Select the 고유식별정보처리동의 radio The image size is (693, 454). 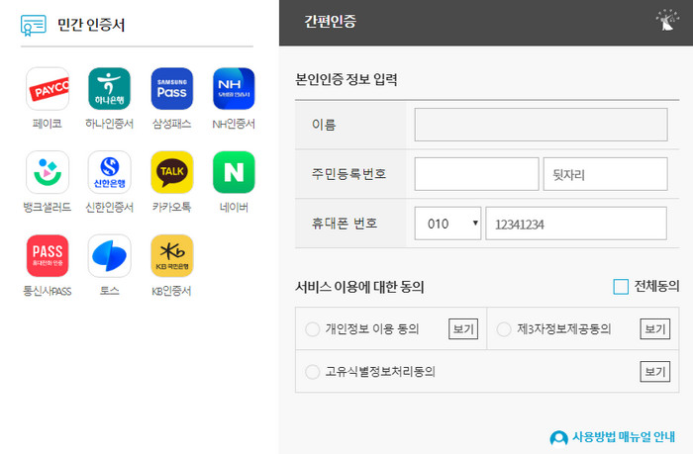point(313,372)
